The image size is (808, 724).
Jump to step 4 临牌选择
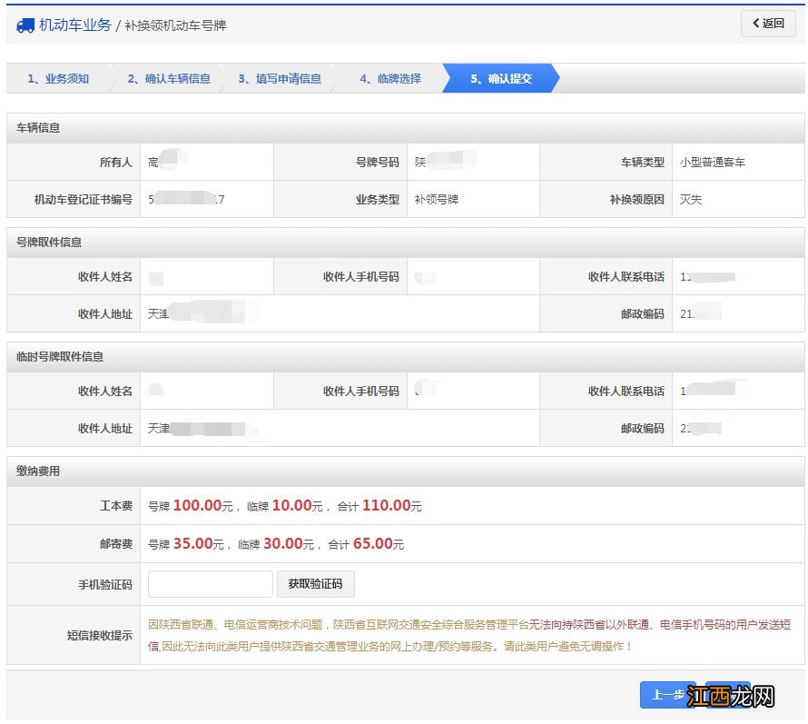pyautogui.click(x=389, y=79)
